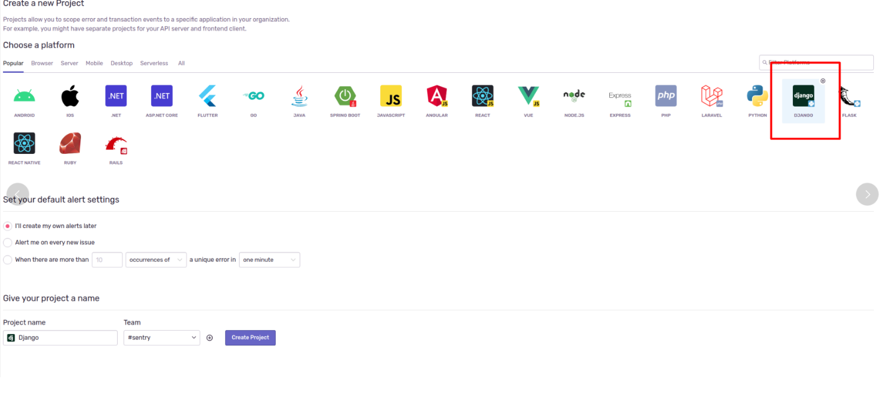Pick the Java platform icon
The height and width of the screenshot is (400, 892).
[299, 96]
